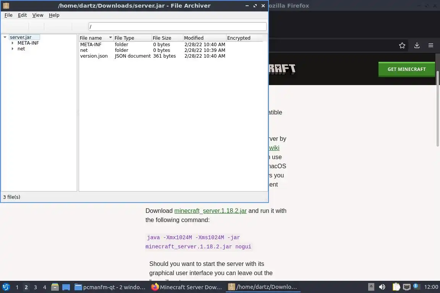Click the GET MINECRAFT button

pos(407,69)
